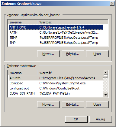The image size is (116, 127).
Task: Select the CUDA_BIN_PATH system variable
Action: point(56,93)
